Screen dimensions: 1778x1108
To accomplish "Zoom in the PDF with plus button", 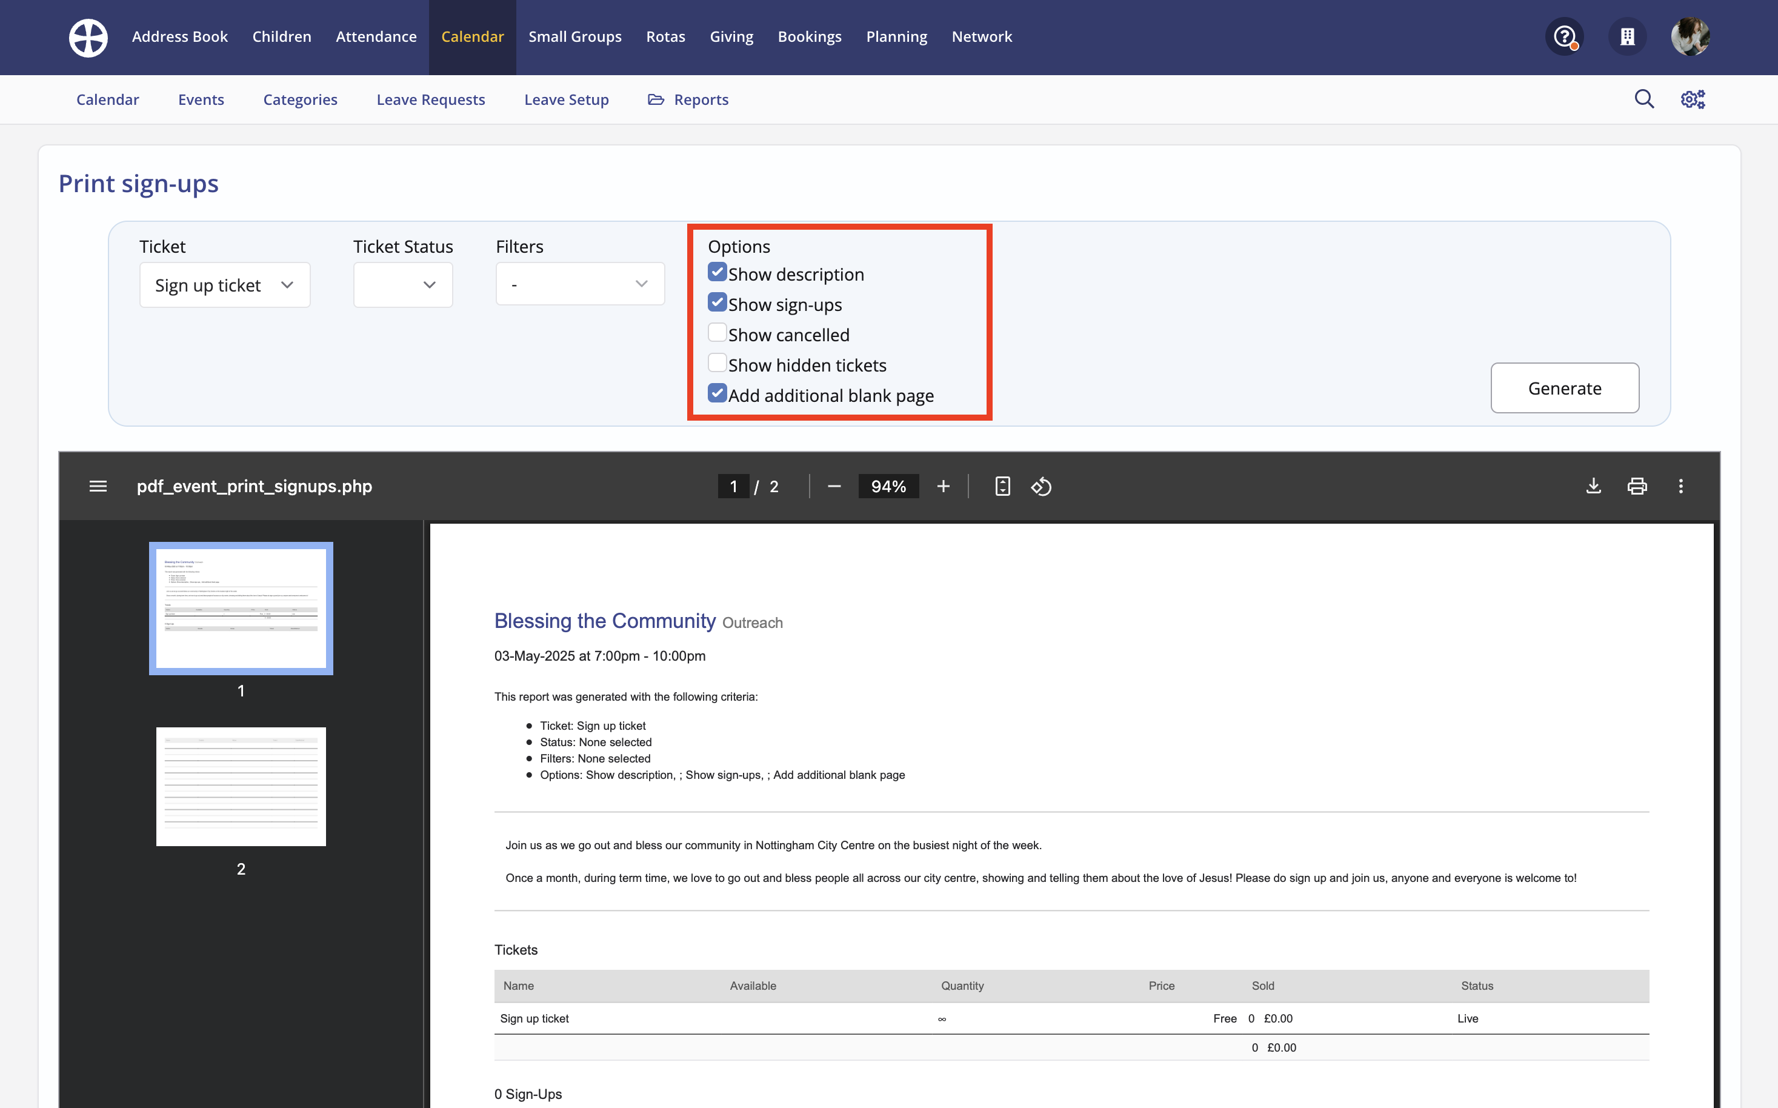I will click(943, 486).
